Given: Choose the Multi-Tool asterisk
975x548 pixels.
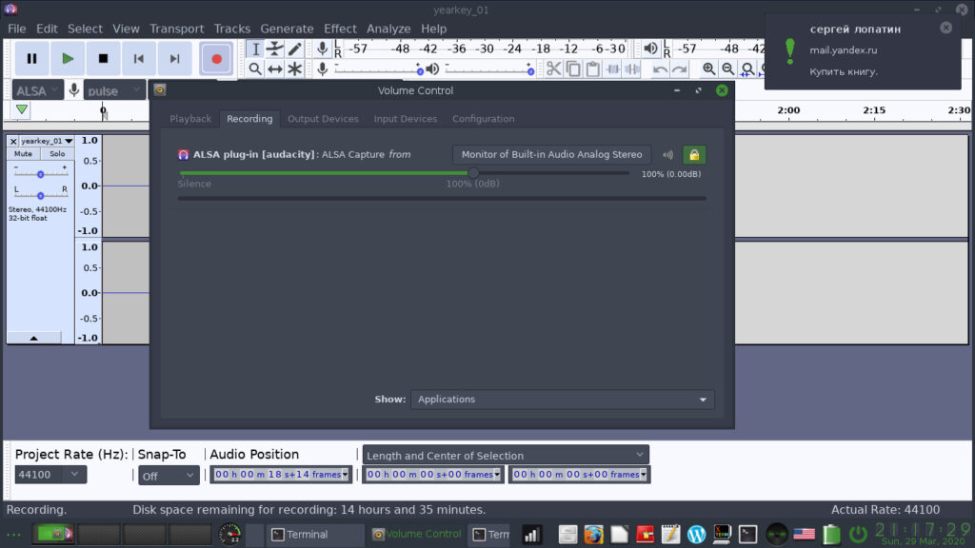Looking at the screenshot, I should (295, 68).
